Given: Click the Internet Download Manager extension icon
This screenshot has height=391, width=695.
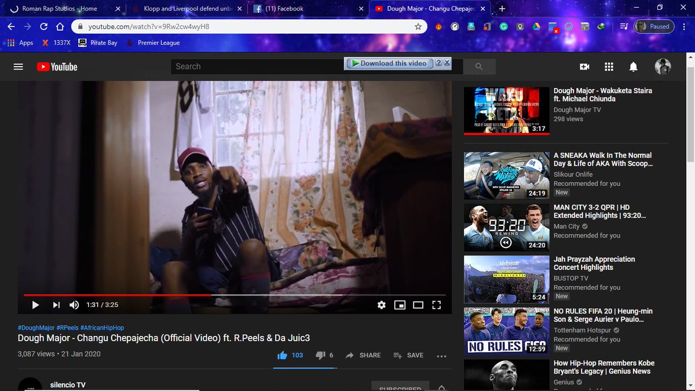Looking at the screenshot, I should [x=602, y=27].
